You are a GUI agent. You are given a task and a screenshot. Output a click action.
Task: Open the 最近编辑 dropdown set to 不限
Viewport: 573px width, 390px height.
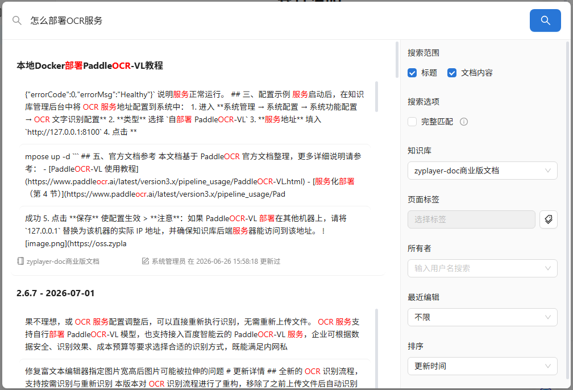point(483,317)
